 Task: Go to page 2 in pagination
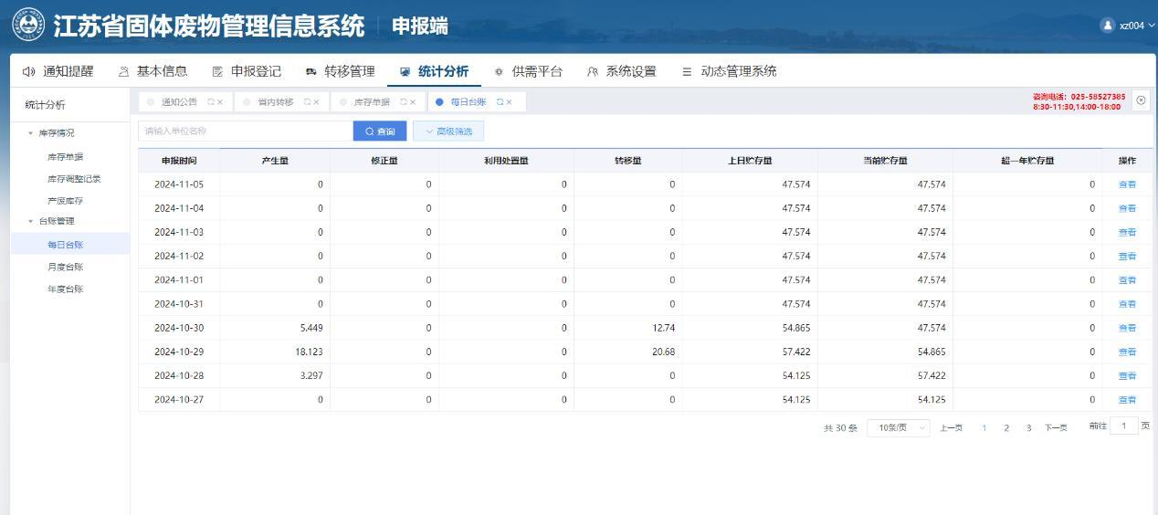(x=1006, y=427)
